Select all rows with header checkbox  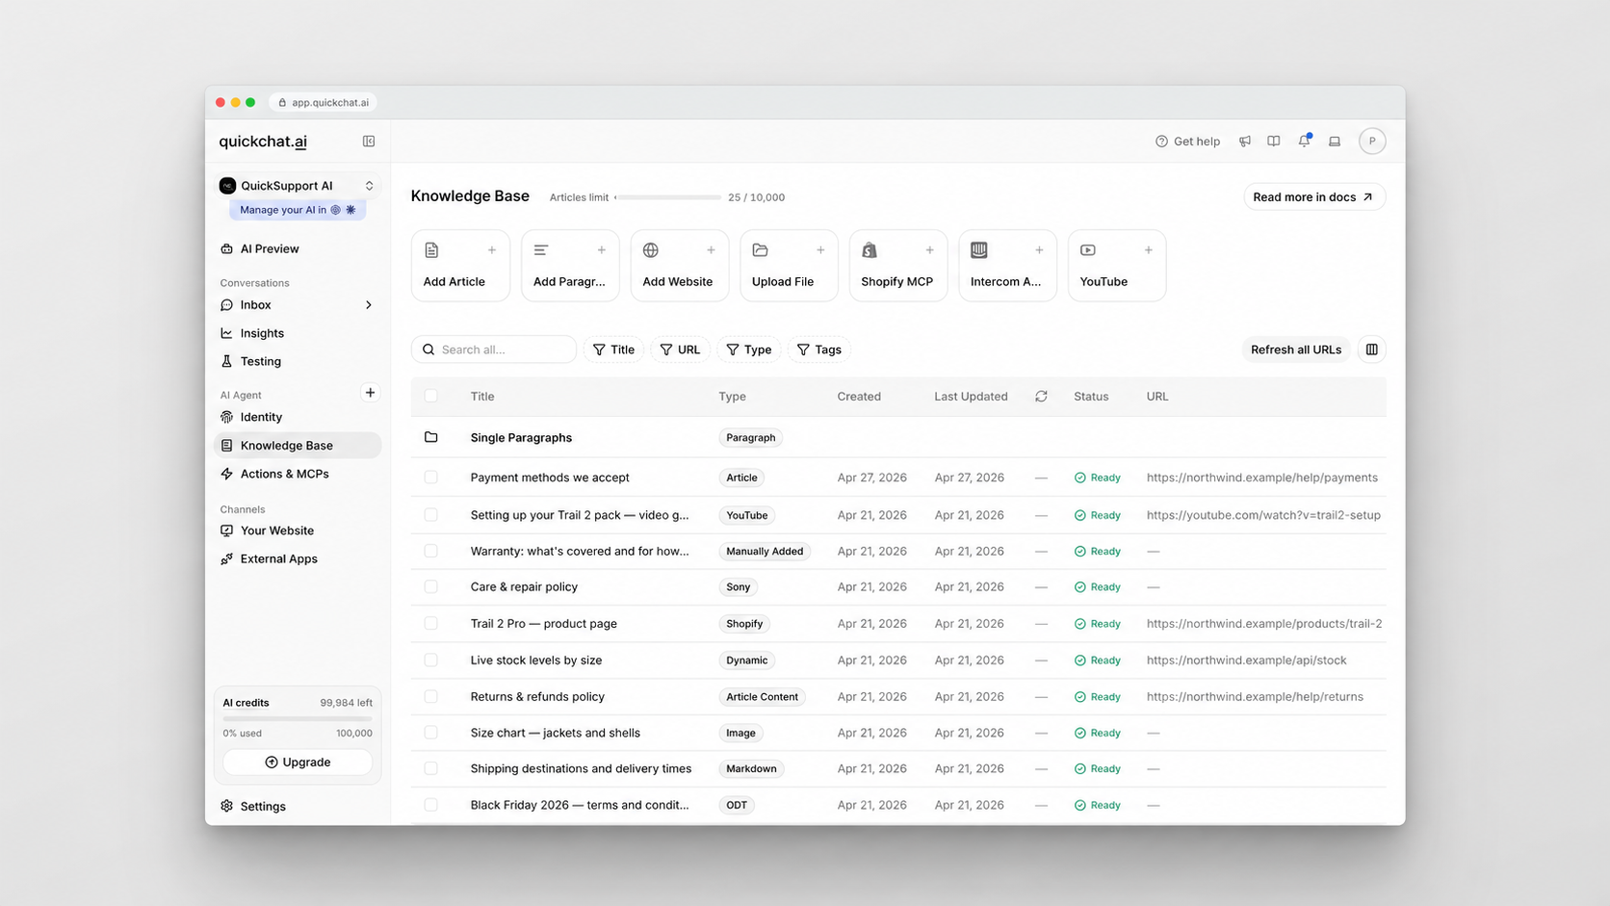431,396
